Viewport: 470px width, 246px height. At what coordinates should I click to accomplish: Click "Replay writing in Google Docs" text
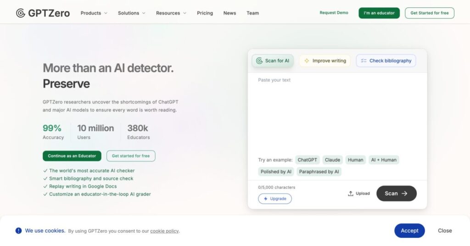[x=83, y=186]
